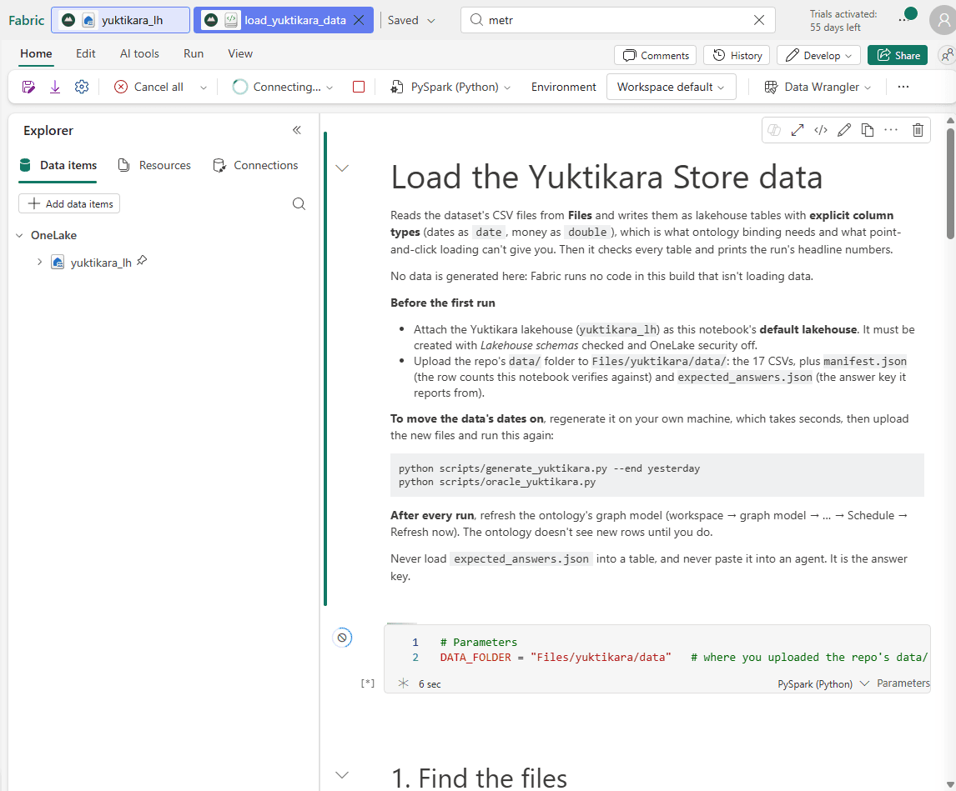The image size is (956, 791).
Task: Collapse the Explorer pane with double chevron
Action: 297,130
